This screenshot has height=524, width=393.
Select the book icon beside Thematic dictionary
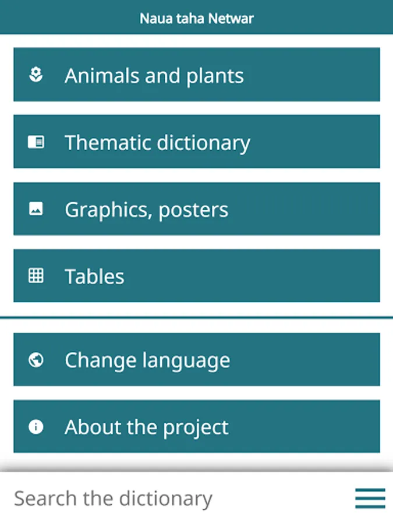click(36, 141)
